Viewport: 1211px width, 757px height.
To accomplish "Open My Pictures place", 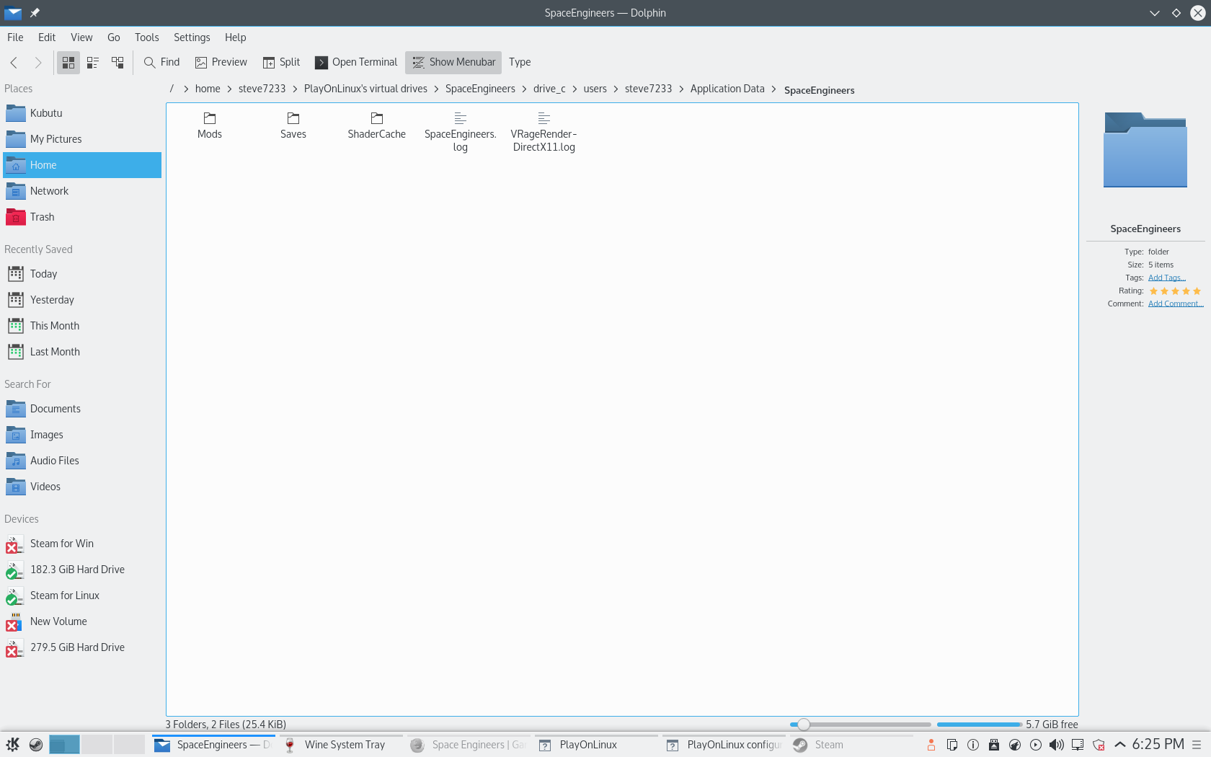I will pyautogui.click(x=82, y=139).
